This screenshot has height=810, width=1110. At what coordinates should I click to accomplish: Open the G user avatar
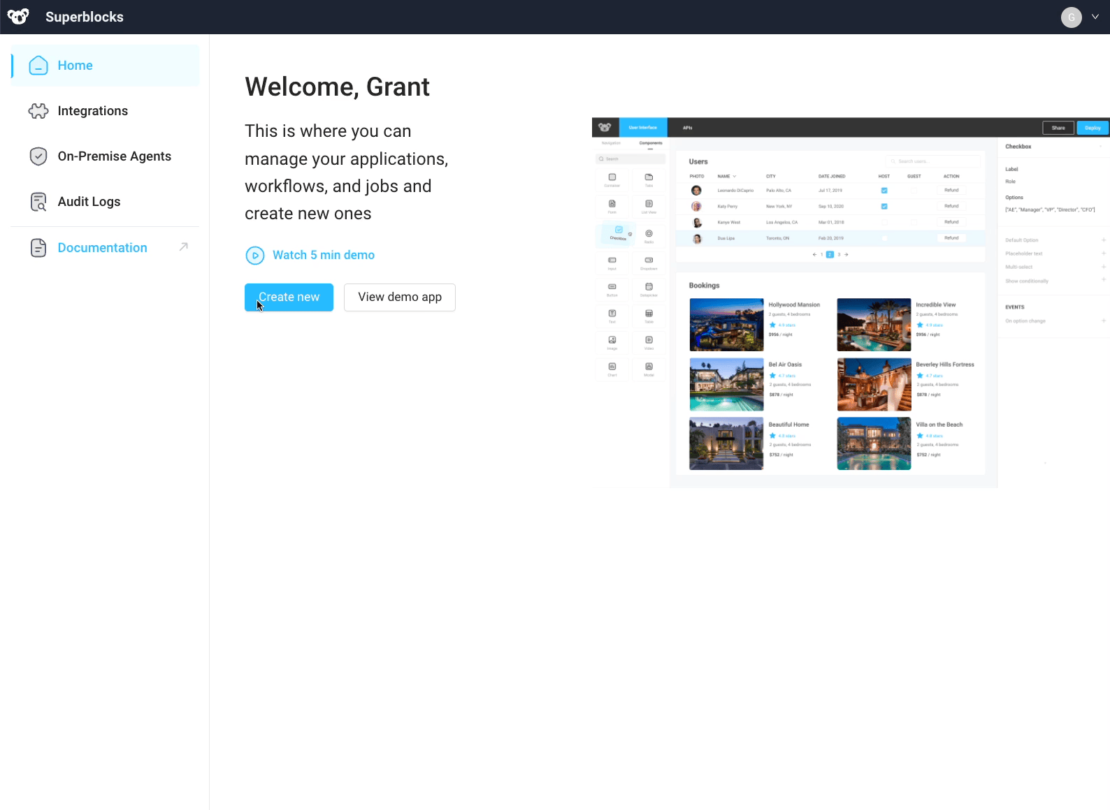pos(1071,17)
